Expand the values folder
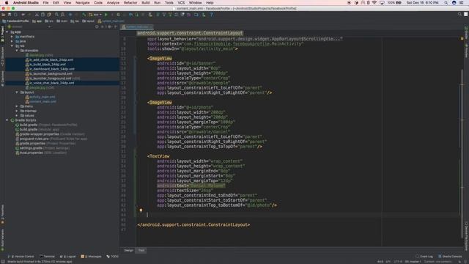Image resolution: width=469 pixels, height=264 pixels. point(17,116)
